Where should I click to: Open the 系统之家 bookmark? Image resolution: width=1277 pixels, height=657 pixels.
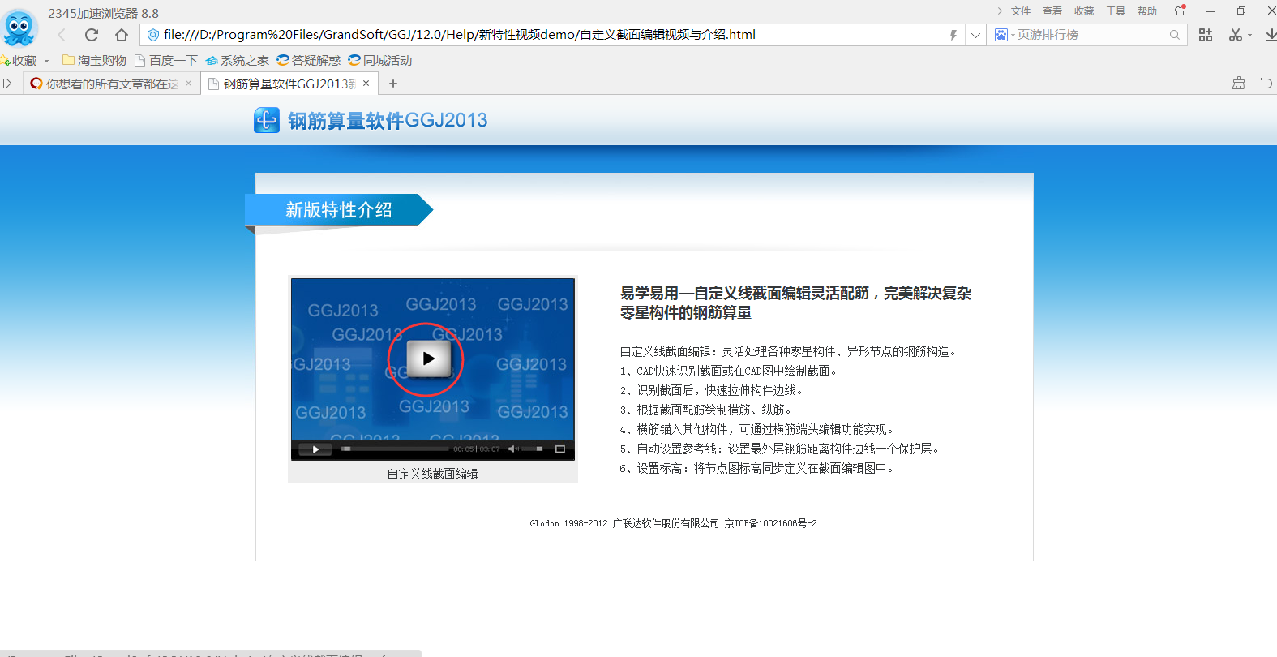tap(237, 61)
